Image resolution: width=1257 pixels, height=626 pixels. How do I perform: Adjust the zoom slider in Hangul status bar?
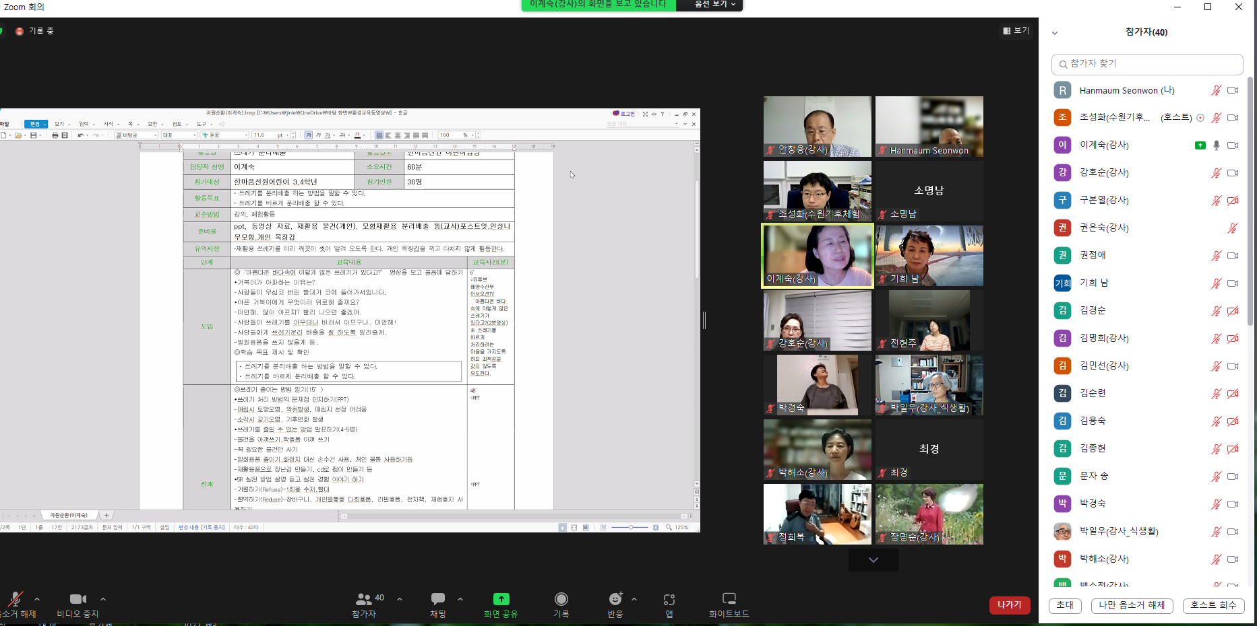tap(631, 528)
